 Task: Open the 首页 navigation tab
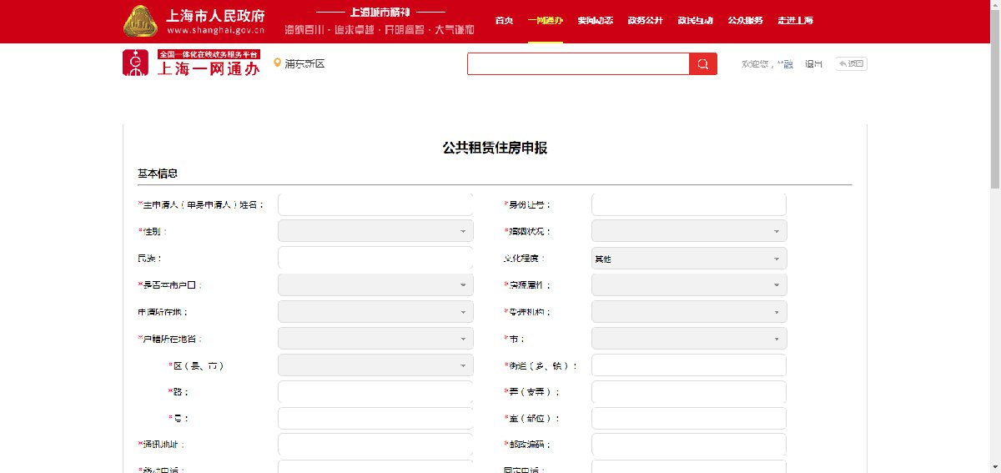(x=504, y=21)
